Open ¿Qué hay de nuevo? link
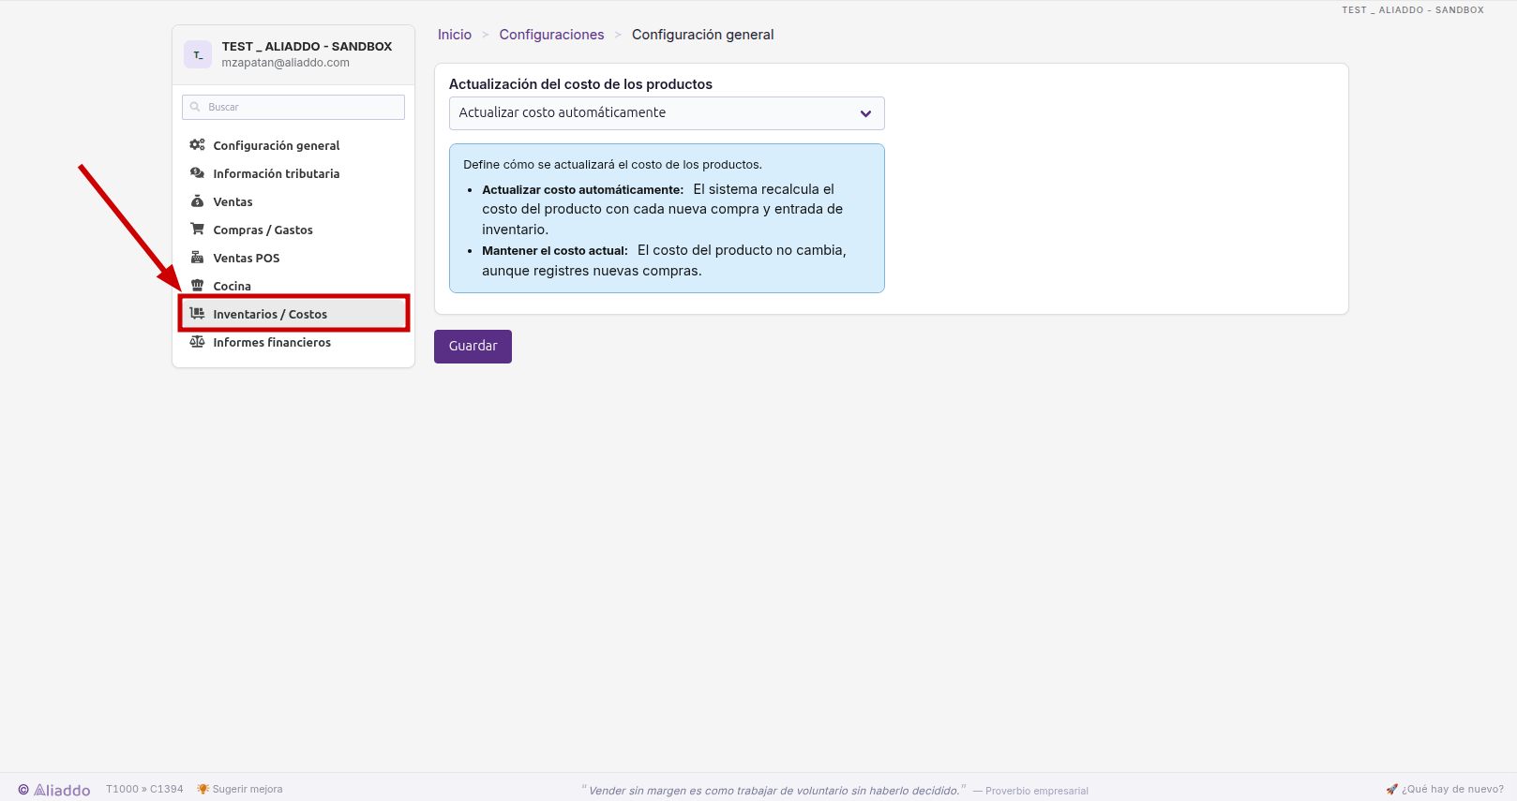This screenshot has height=801, width=1517. 1452,789
